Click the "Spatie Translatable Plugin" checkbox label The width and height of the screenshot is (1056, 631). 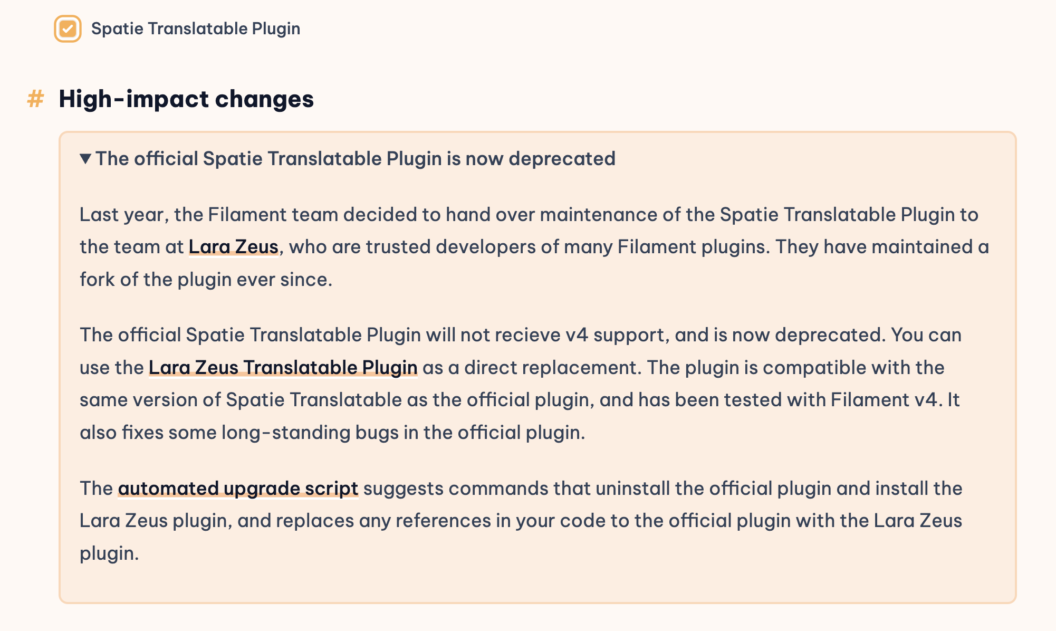click(195, 28)
